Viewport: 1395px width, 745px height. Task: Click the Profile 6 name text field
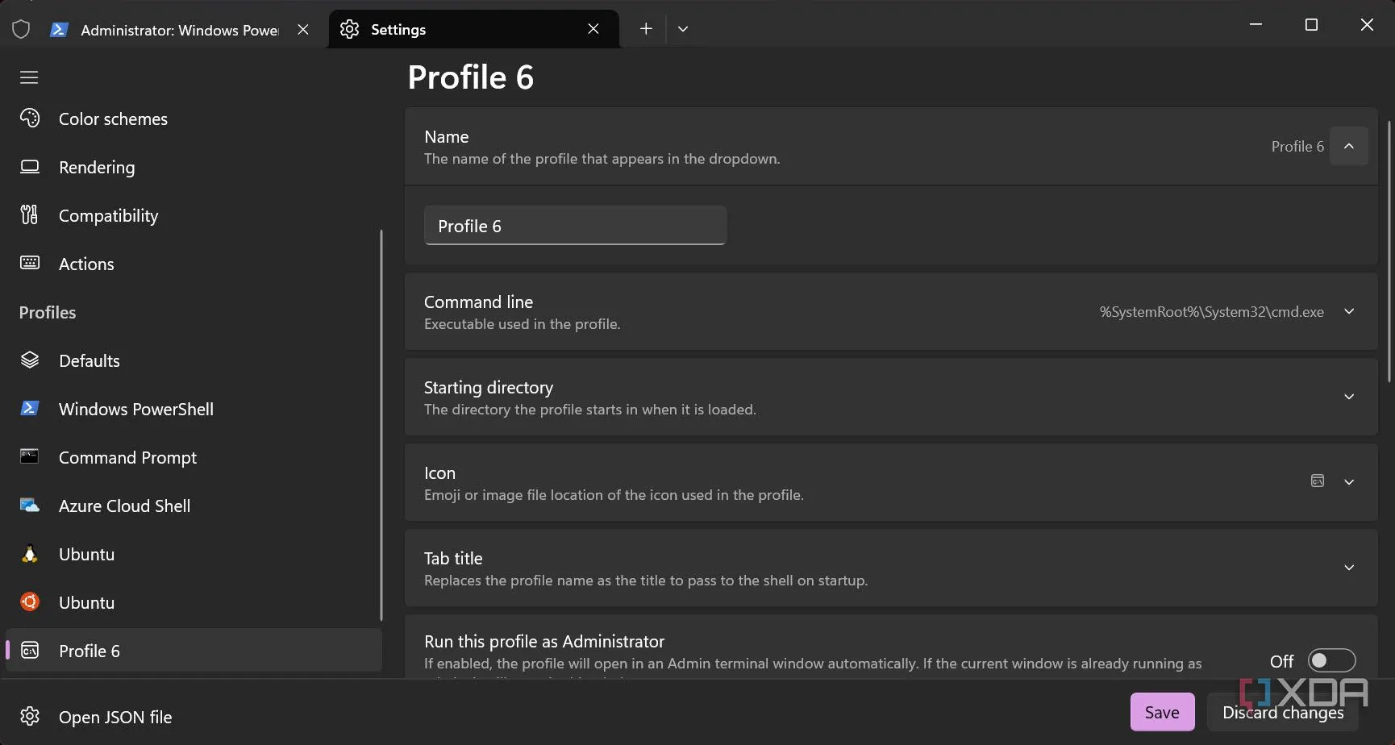coord(574,226)
